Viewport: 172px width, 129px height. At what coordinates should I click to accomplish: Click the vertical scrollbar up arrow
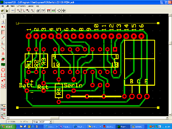[x=170, y=15]
